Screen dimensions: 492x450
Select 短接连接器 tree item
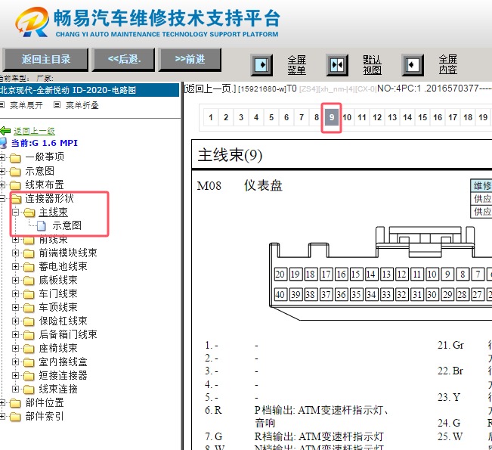pyautogui.click(x=63, y=376)
